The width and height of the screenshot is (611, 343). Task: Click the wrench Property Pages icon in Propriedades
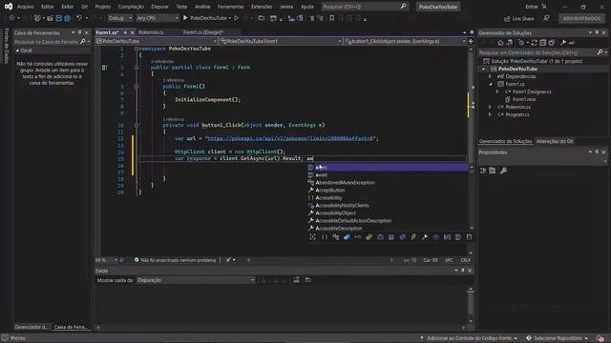tap(503, 171)
